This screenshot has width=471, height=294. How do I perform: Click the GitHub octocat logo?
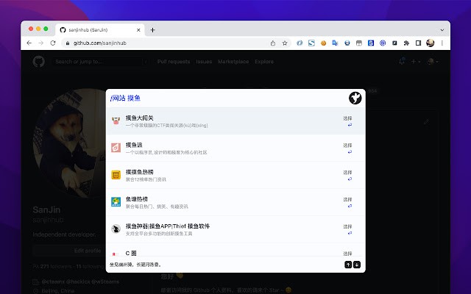[x=39, y=62]
